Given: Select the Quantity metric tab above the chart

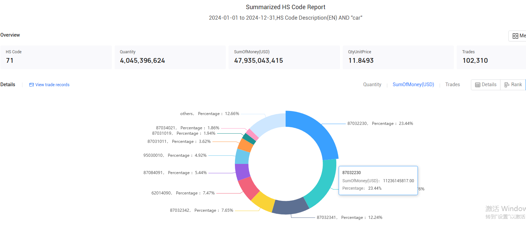Looking at the screenshot, I should (372, 84).
